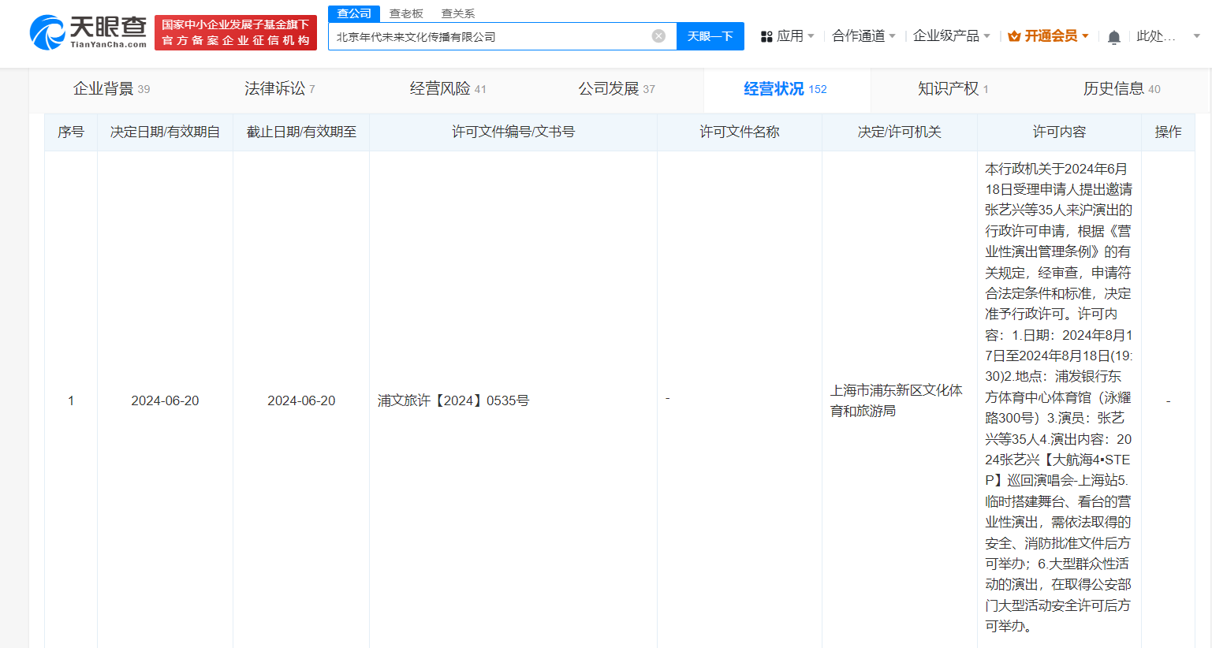Open the 历史信息 tab
The image size is (1212, 648).
pos(1121,89)
